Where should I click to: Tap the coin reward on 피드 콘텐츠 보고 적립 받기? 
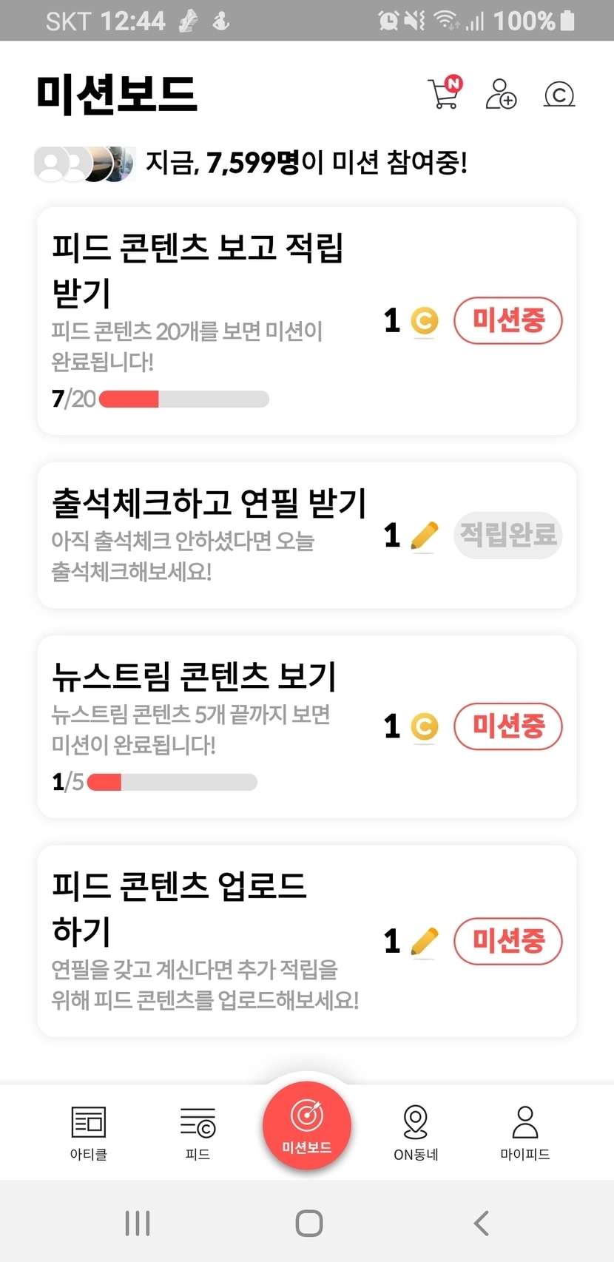point(424,321)
